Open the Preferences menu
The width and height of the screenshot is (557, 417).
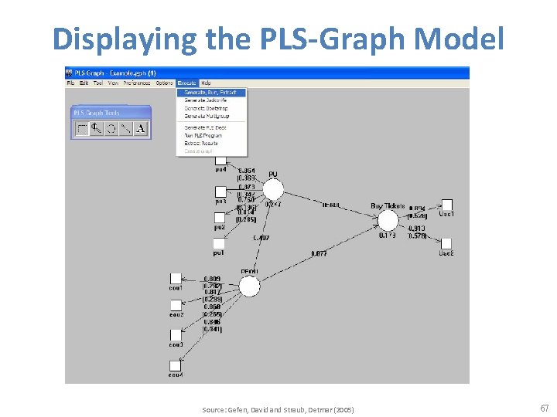137,83
